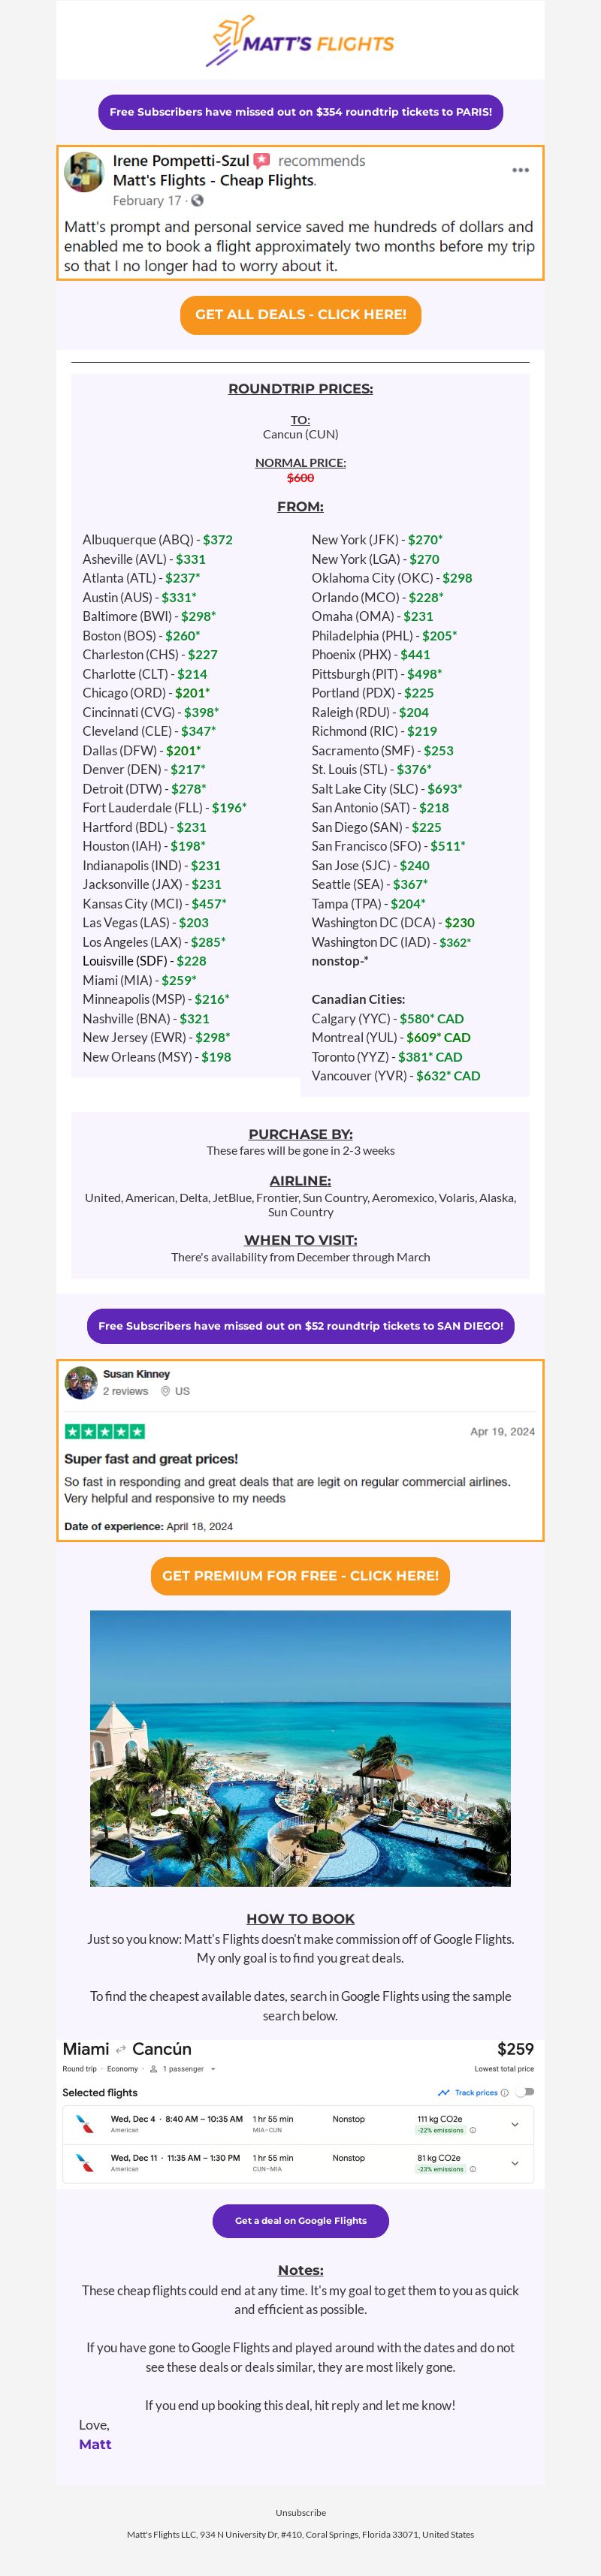This screenshot has width=601, height=2576.
Task: Click the Unsubscribe link
Action: point(300,2512)
